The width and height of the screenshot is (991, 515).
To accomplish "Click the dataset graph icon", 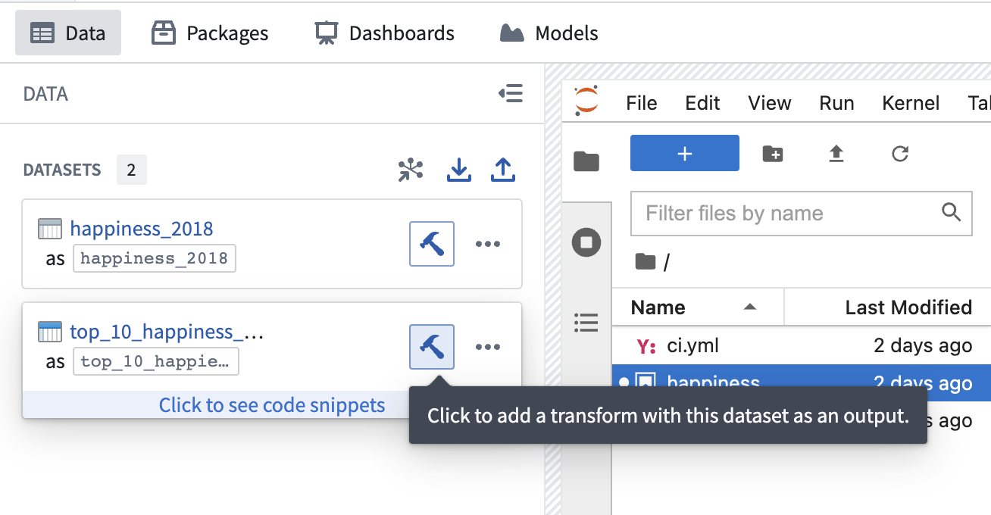I will click(x=411, y=170).
